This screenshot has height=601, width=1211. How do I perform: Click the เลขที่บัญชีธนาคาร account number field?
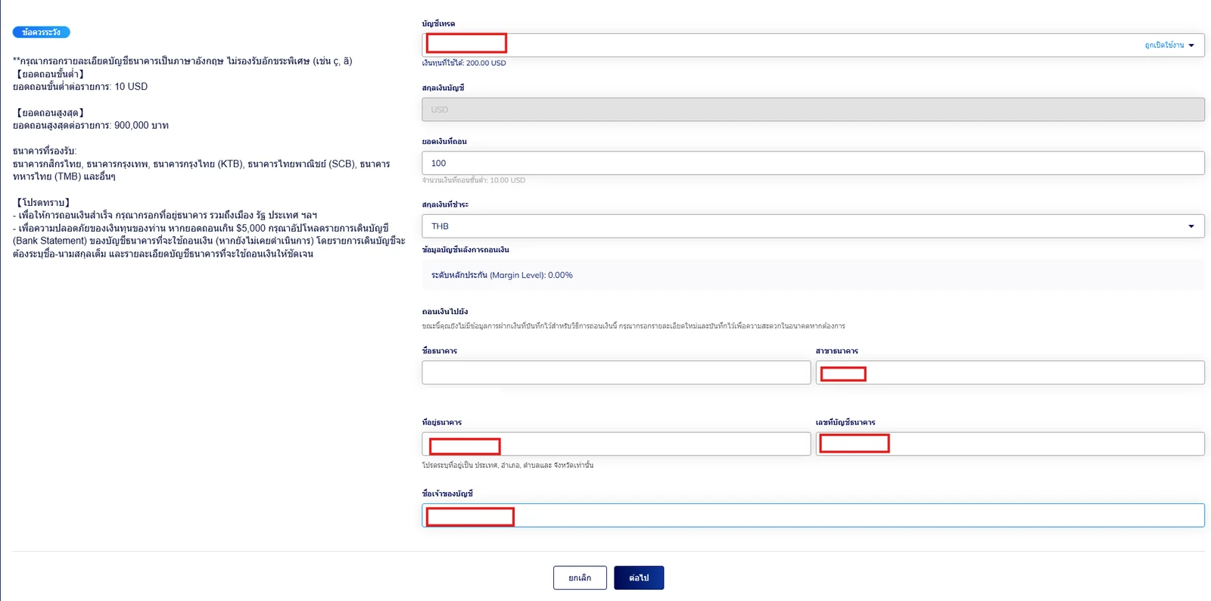(1010, 444)
